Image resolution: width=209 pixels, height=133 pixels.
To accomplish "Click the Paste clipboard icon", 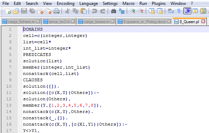I will pos(84,11).
